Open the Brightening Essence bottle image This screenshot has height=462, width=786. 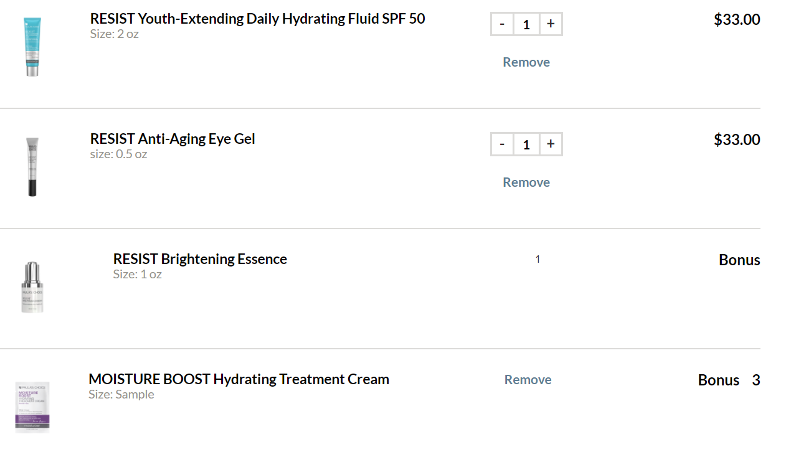point(32,287)
